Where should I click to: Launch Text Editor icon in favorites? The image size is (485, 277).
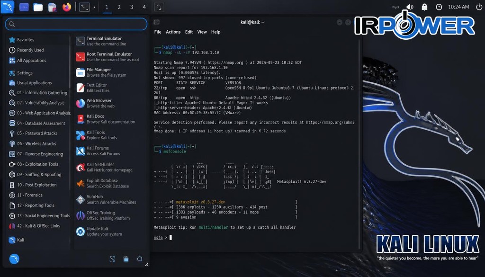[81, 88]
